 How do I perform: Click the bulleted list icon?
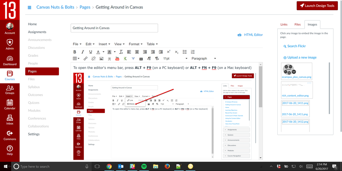pyautogui.click(x=185, y=52)
